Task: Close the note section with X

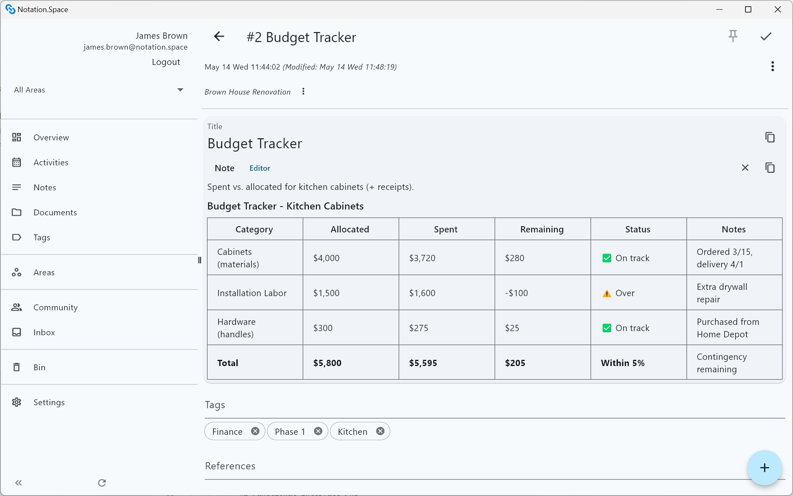Action: click(x=745, y=168)
